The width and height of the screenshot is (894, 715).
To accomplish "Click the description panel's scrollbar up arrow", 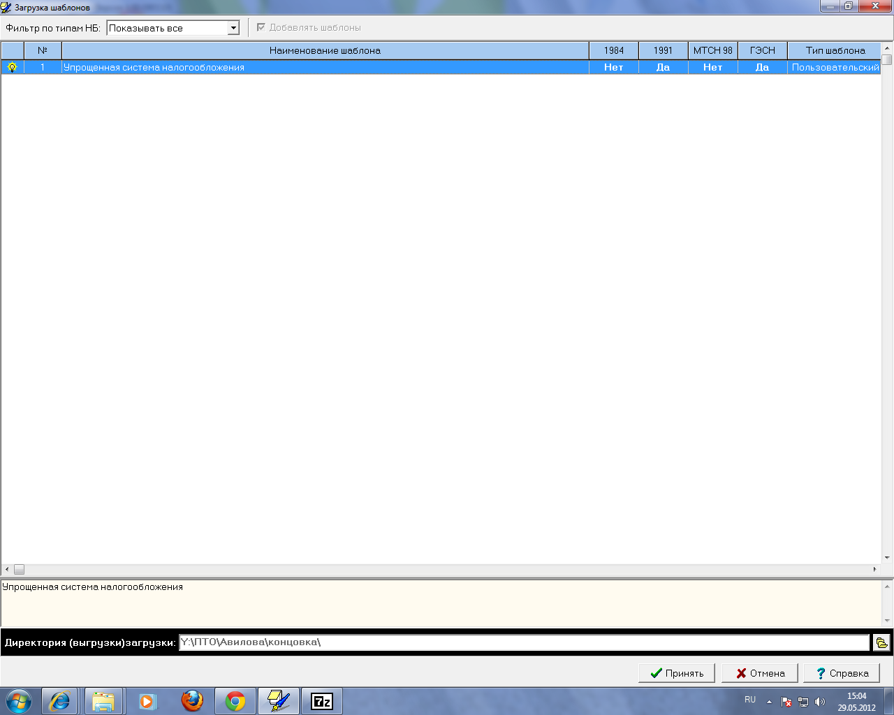I will coord(887,587).
